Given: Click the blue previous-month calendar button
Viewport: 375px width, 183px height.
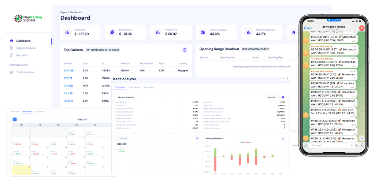Looking at the screenshot, I should [x=15, y=119].
